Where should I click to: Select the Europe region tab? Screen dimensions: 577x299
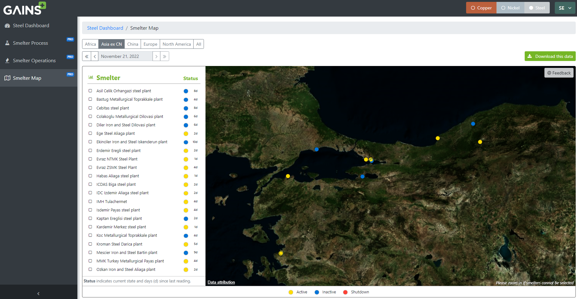point(150,44)
